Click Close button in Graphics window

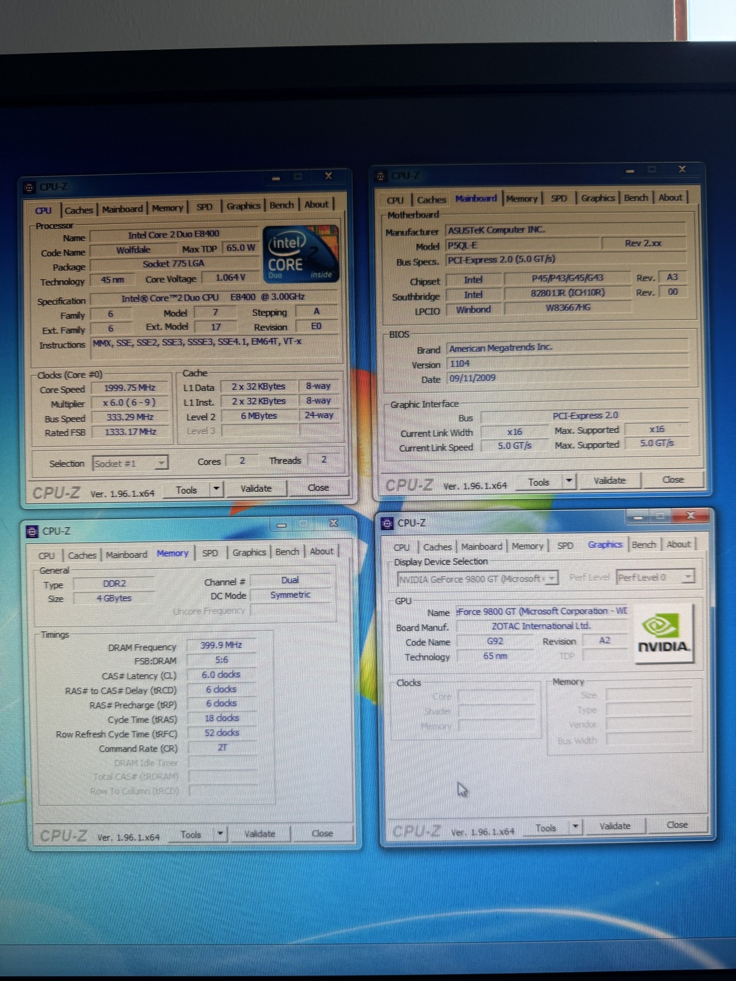[677, 825]
